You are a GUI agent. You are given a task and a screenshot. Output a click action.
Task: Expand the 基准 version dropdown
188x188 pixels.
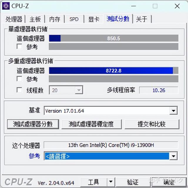click(174, 110)
